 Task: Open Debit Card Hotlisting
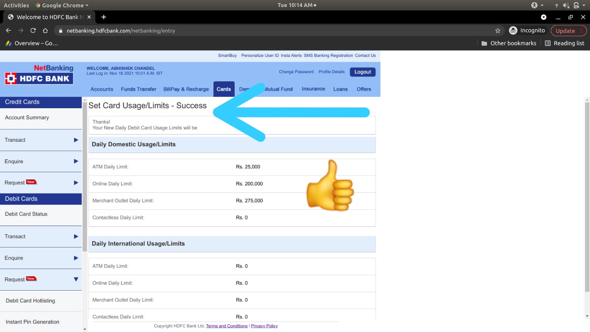pyautogui.click(x=41, y=301)
